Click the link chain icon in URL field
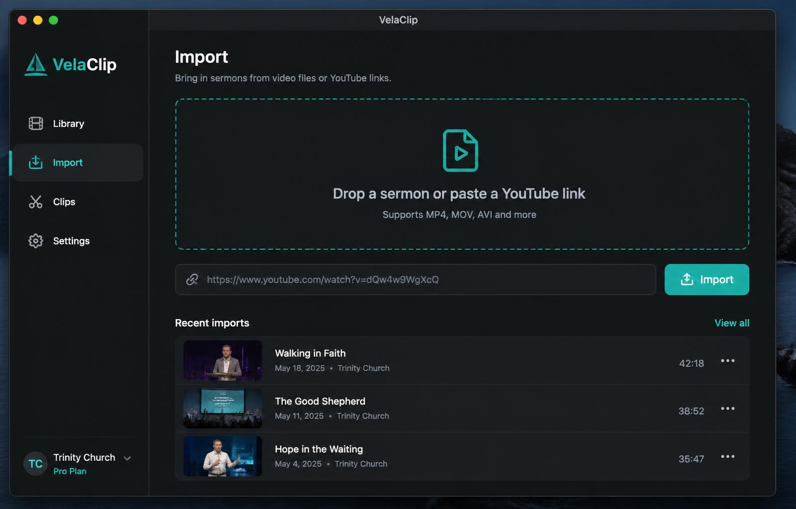Image resolution: width=796 pixels, height=509 pixels. [x=192, y=279]
